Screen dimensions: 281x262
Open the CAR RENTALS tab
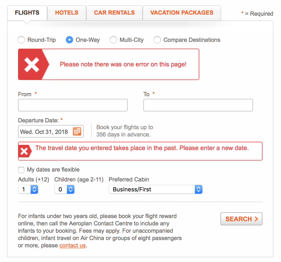tap(114, 13)
